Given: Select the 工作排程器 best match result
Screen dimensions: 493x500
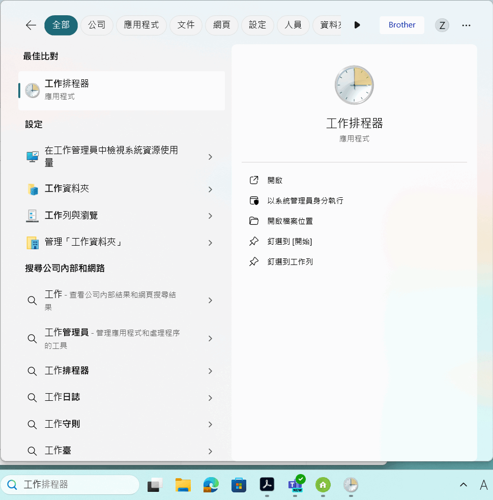Looking at the screenshot, I should click(121, 91).
